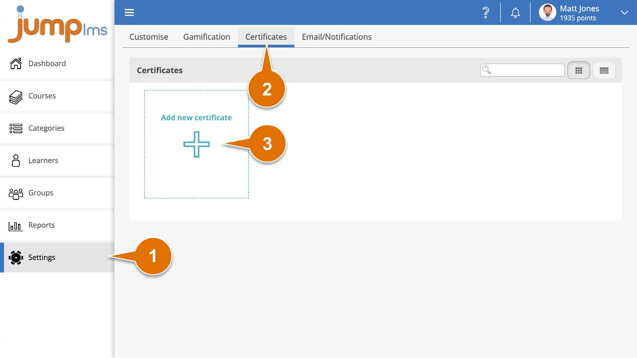
Task: Open the hamburger menu icon
Action: [x=129, y=12]
